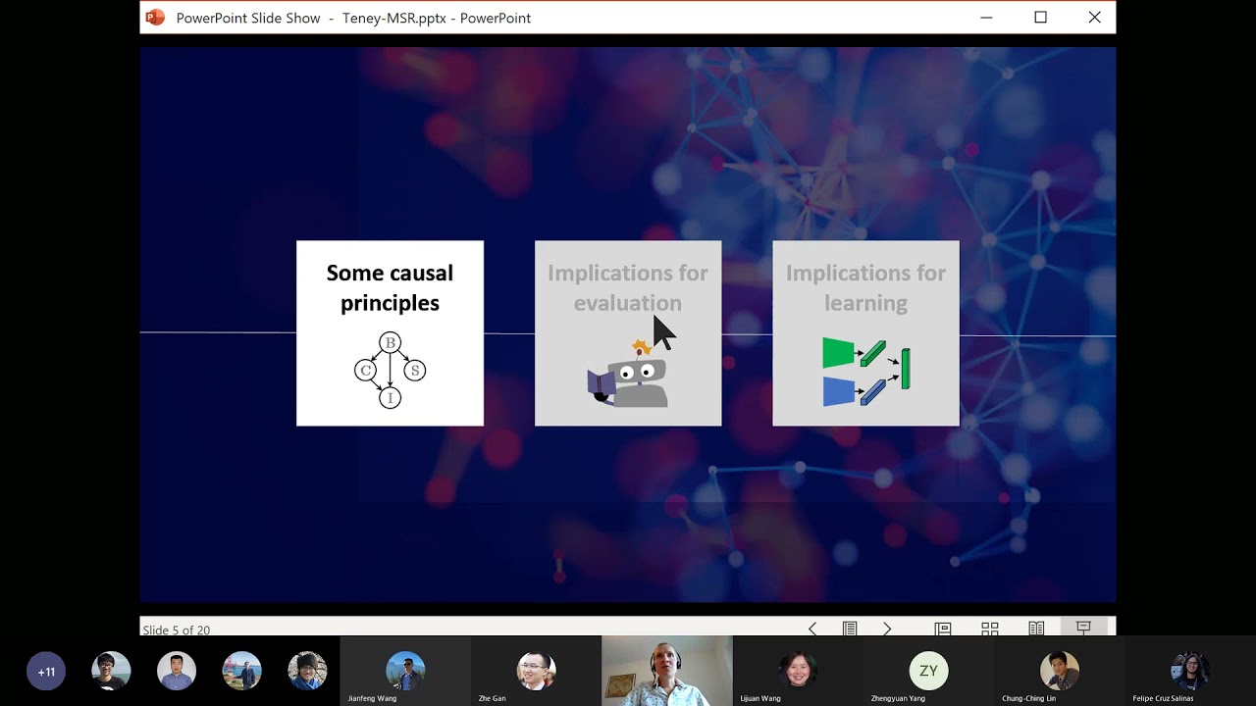Viewport: 1256px width, 706px height.
Task: Select the Slide Show view icon
Action: click(1083, 628)
